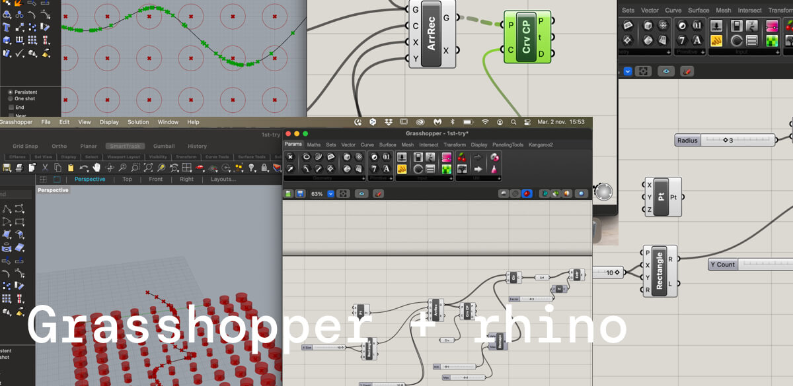Viewport: 793px width, 386px height.
Task: Open a file with the green document icon
Action: tap(288, 194)
